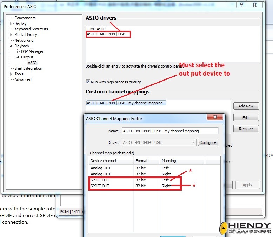Click first SPDIF OUT row's Left mapping
The image size is (273, 237).
(x=165, y=180)
